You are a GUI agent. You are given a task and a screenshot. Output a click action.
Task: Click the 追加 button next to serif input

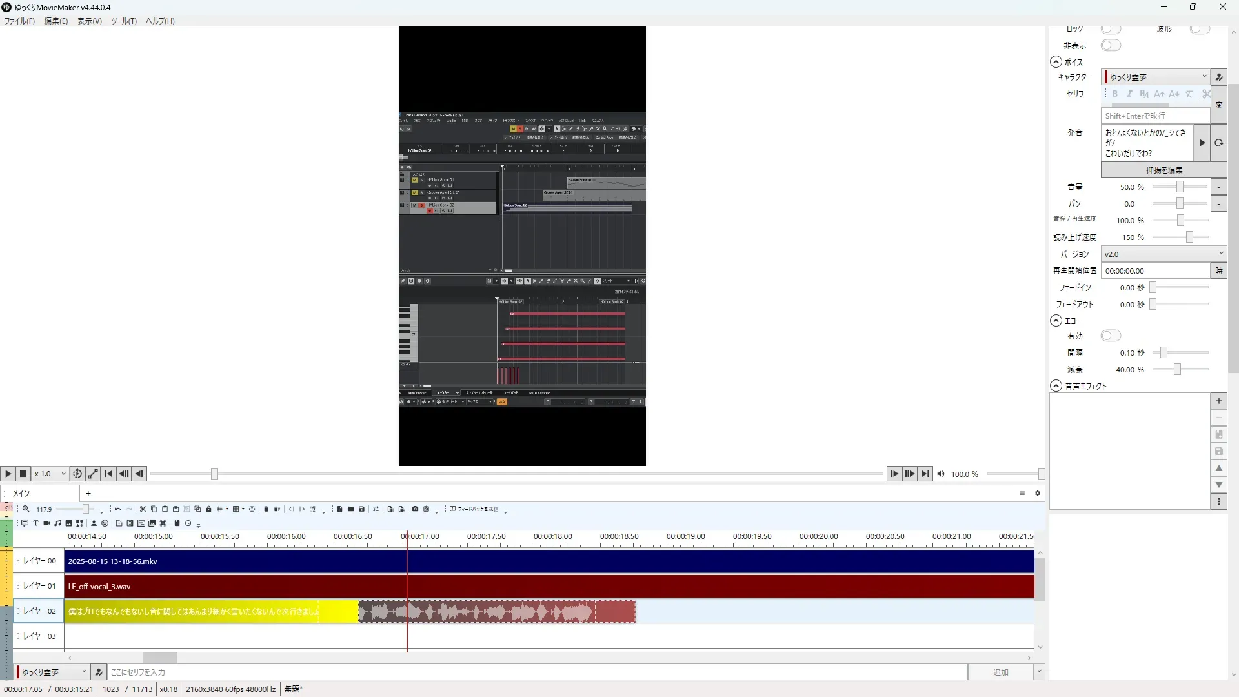click(1000, 672)
